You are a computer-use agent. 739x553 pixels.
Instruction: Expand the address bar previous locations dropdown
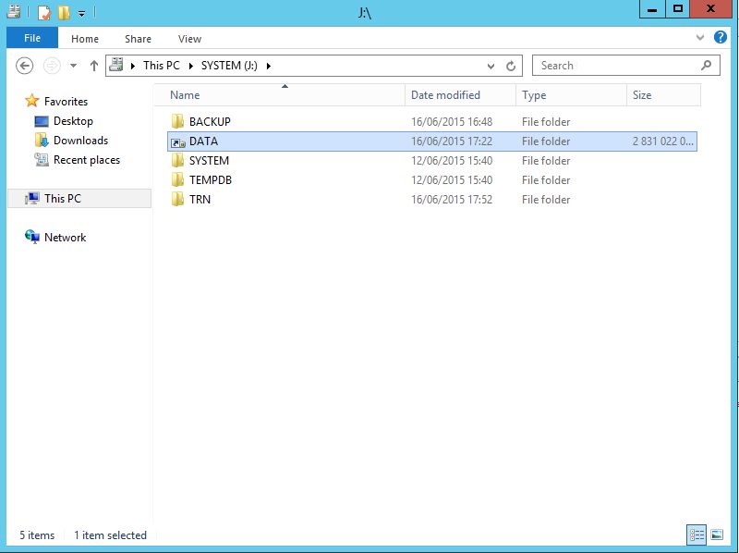point(491,66)
